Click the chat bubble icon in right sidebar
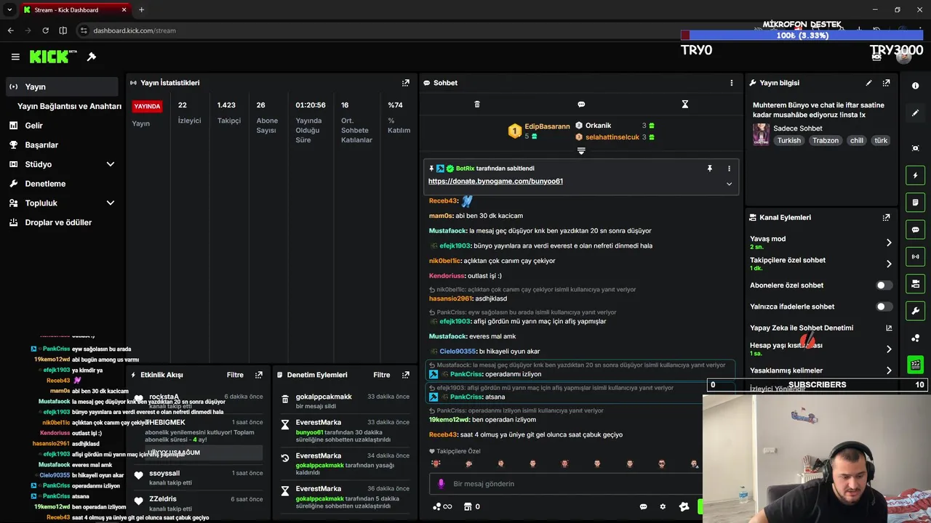931x523 pixels. 915,230
